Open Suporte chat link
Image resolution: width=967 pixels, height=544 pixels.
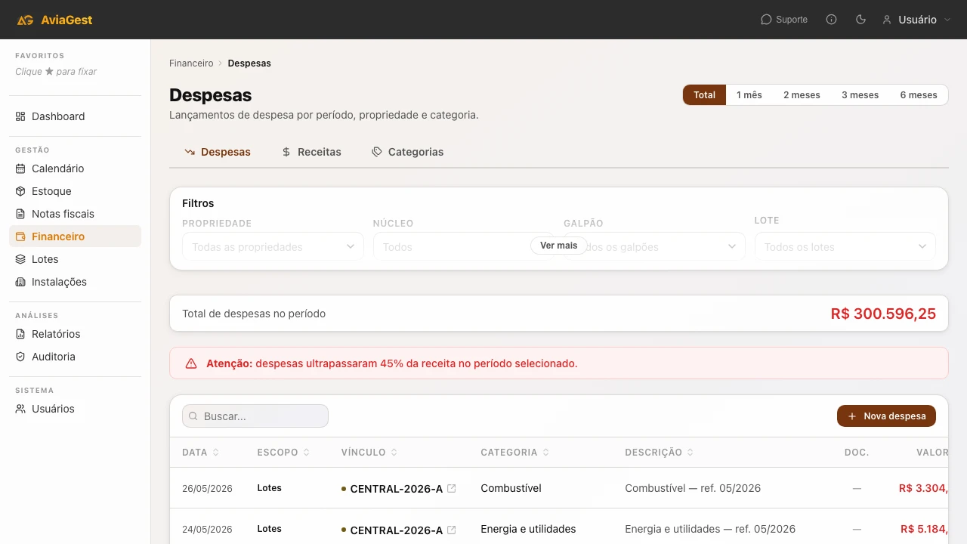[784, 20]
